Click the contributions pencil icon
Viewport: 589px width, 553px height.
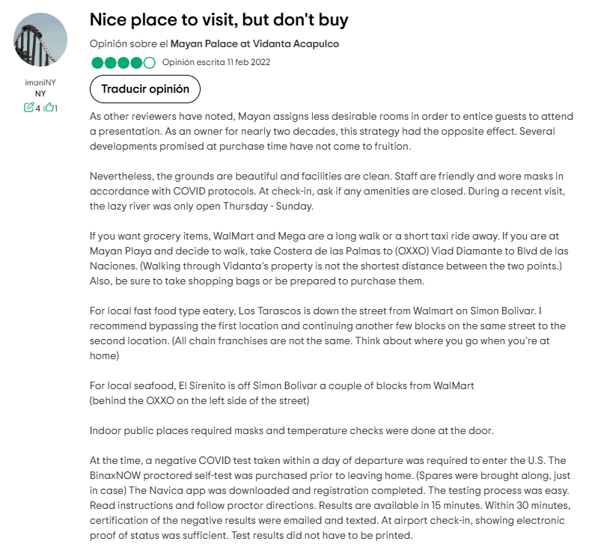pyautogui.click(x=29, y=108)
